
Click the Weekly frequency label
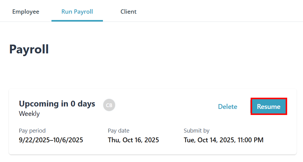coord(29,114)
